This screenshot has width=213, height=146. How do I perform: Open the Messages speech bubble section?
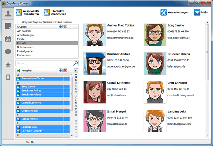pos(8,52)
